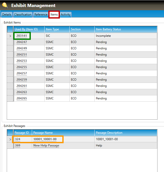Open item ID 204247 link
Screen dimensions: 164x172
click(22, 42)
